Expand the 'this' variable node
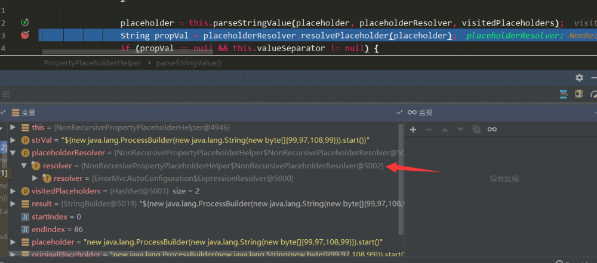The image size is (597, 263). pos(13,127)
